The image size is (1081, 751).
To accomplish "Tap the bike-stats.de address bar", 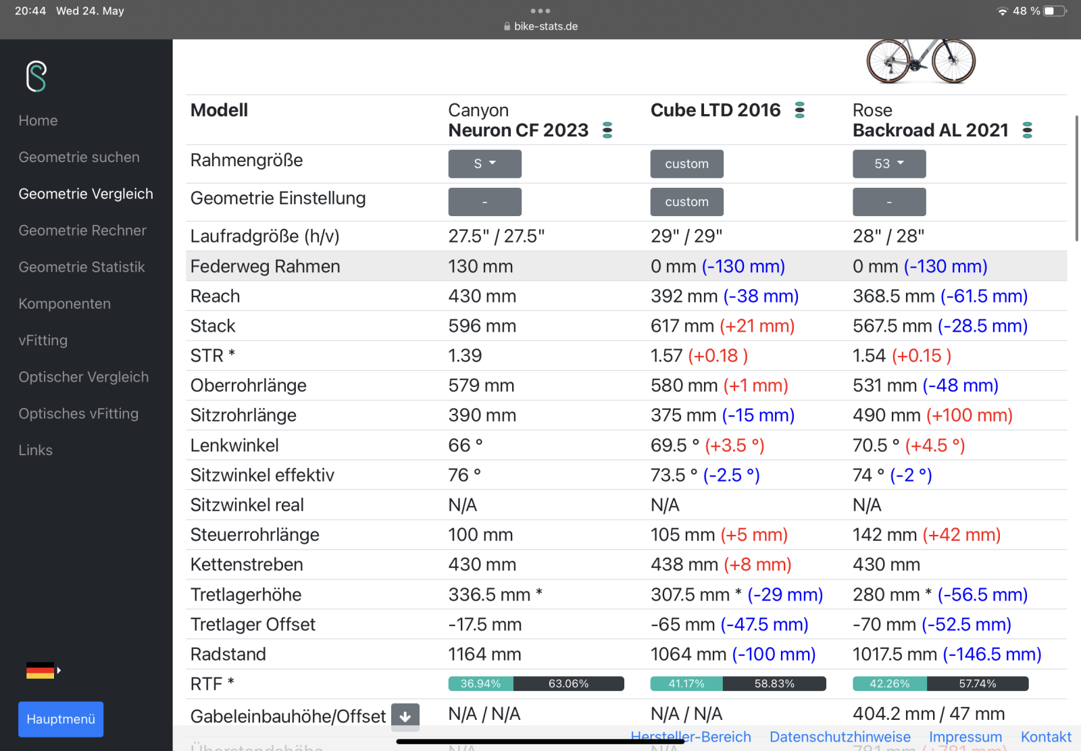I will point(540,26).
